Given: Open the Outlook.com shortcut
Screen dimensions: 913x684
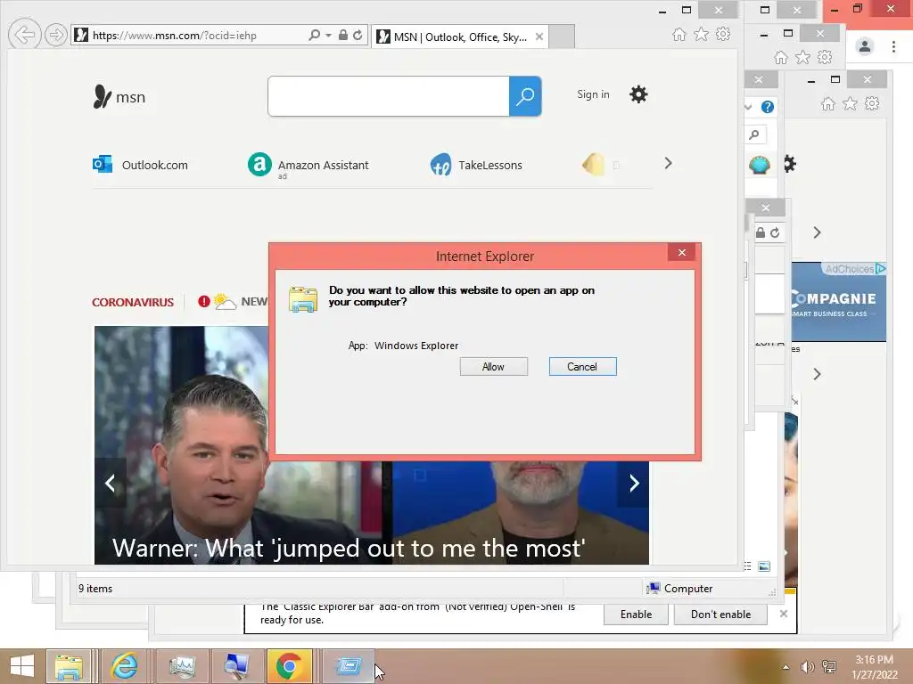Looking at the screenshot, I should click(140, 165).
